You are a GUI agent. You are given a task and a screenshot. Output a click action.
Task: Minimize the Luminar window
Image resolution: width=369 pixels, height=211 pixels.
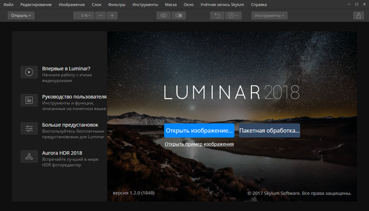[349, 4]
